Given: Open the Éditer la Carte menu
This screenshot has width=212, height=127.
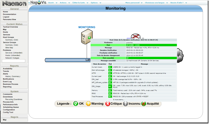Looking at the screenshot, I should coord(78,3).
